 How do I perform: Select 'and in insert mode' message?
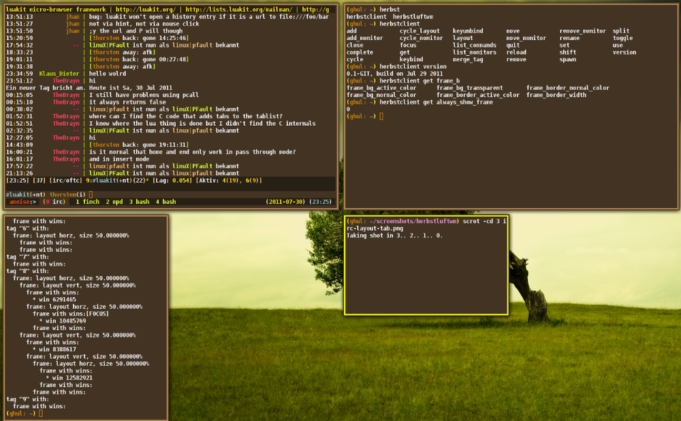pyautogui.click(x=119, y=159)
